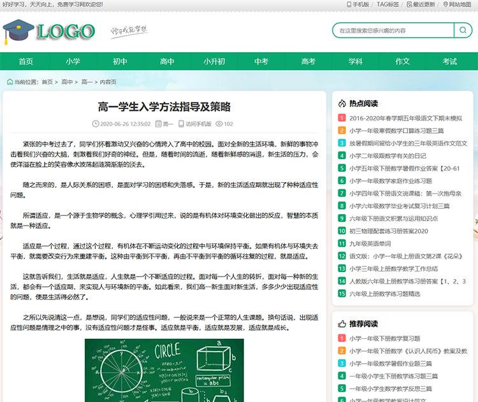Open 2016-2020年春学期五年级语文下期末模拟 article

(x=406, y=118)
